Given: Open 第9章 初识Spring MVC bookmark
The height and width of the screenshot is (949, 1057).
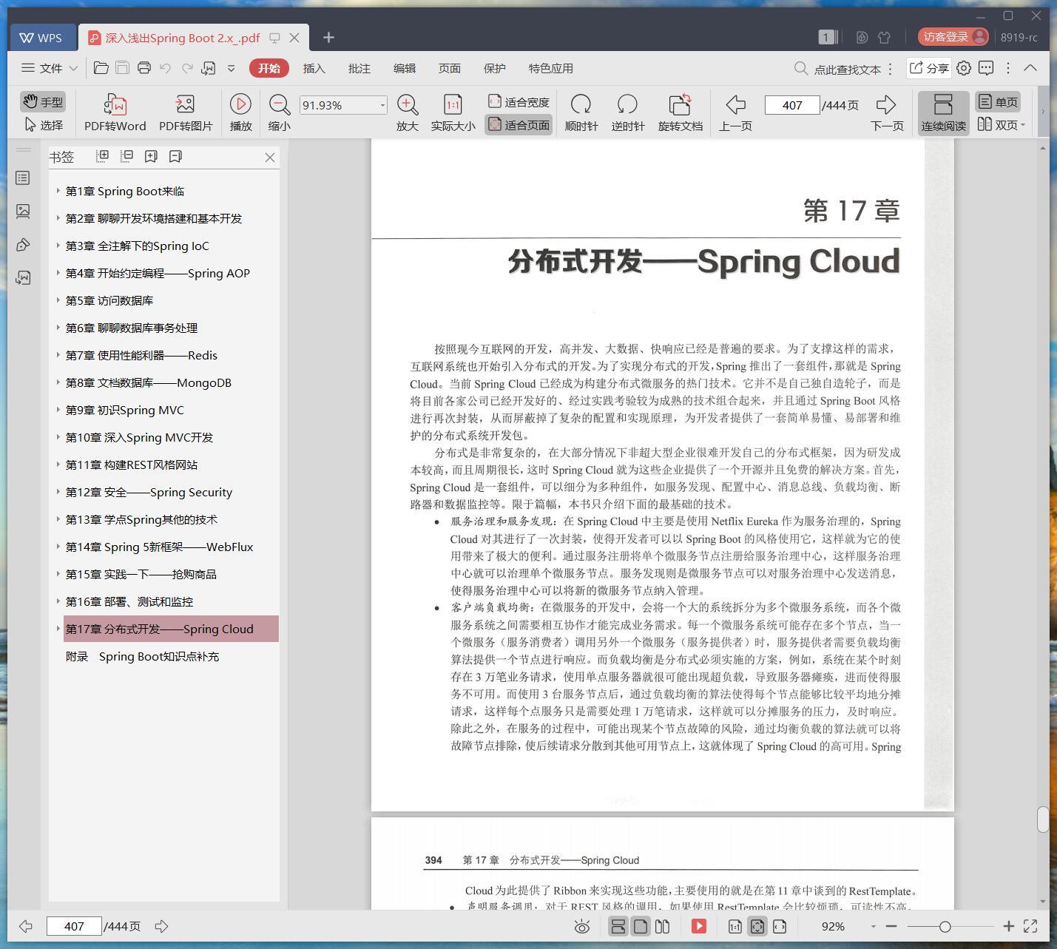Looking at the screenshot, I should pyautogui.click(x=125, y=410).
